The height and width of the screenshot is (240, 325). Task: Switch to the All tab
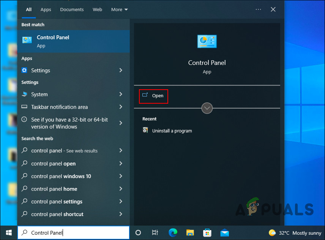click(29, 9)
